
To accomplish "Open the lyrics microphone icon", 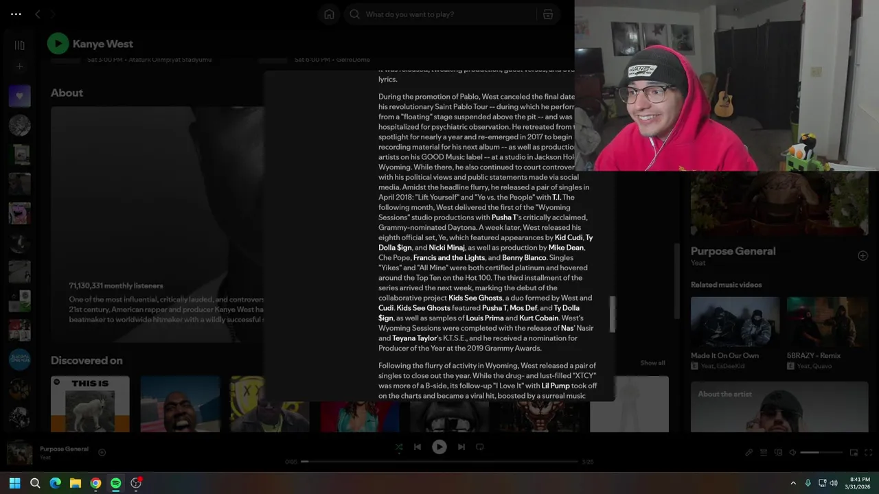I will [749, 452].
